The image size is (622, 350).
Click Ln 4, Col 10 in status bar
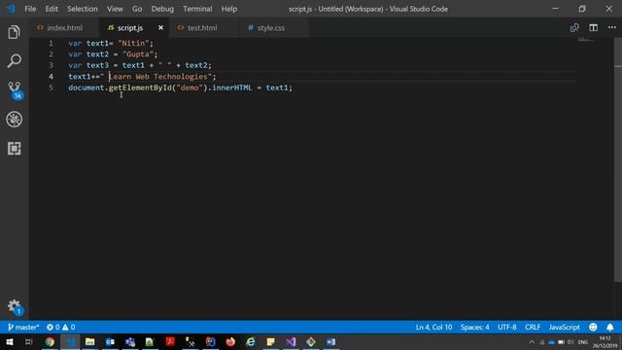pyautogui.click(x=433, y=327)
